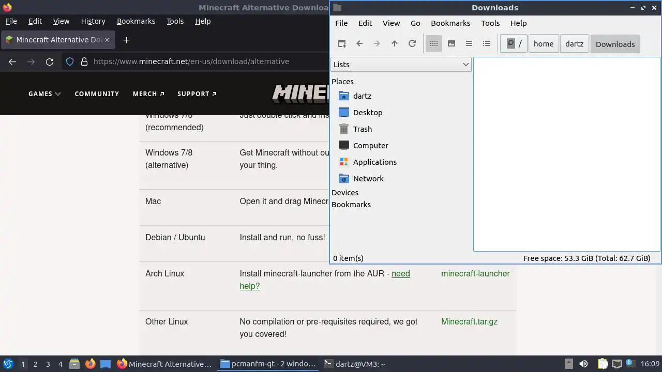Go up to the parent folder
The width and height of the screenshot is (662, 372).
[395, 44]
